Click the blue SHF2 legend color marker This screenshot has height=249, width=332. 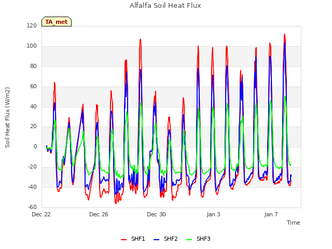point(156,240)
